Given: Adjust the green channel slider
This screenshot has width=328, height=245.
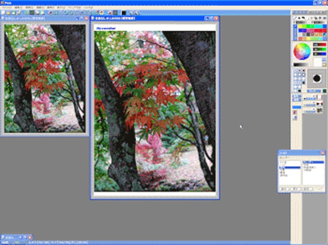Looking at the screenshot, I should [x=319, y=49].
